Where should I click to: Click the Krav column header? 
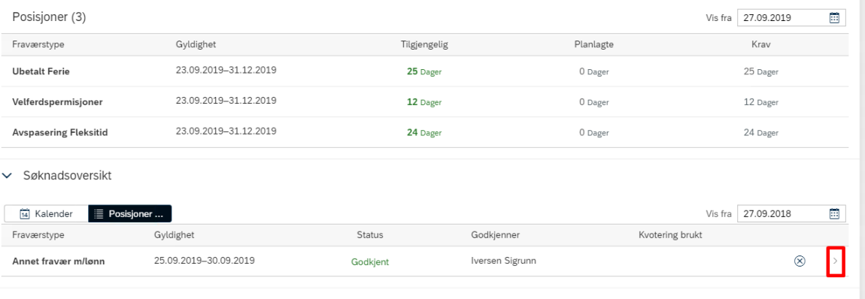tap(760, 44)
